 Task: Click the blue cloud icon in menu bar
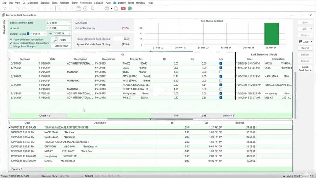tap(115, 3)
